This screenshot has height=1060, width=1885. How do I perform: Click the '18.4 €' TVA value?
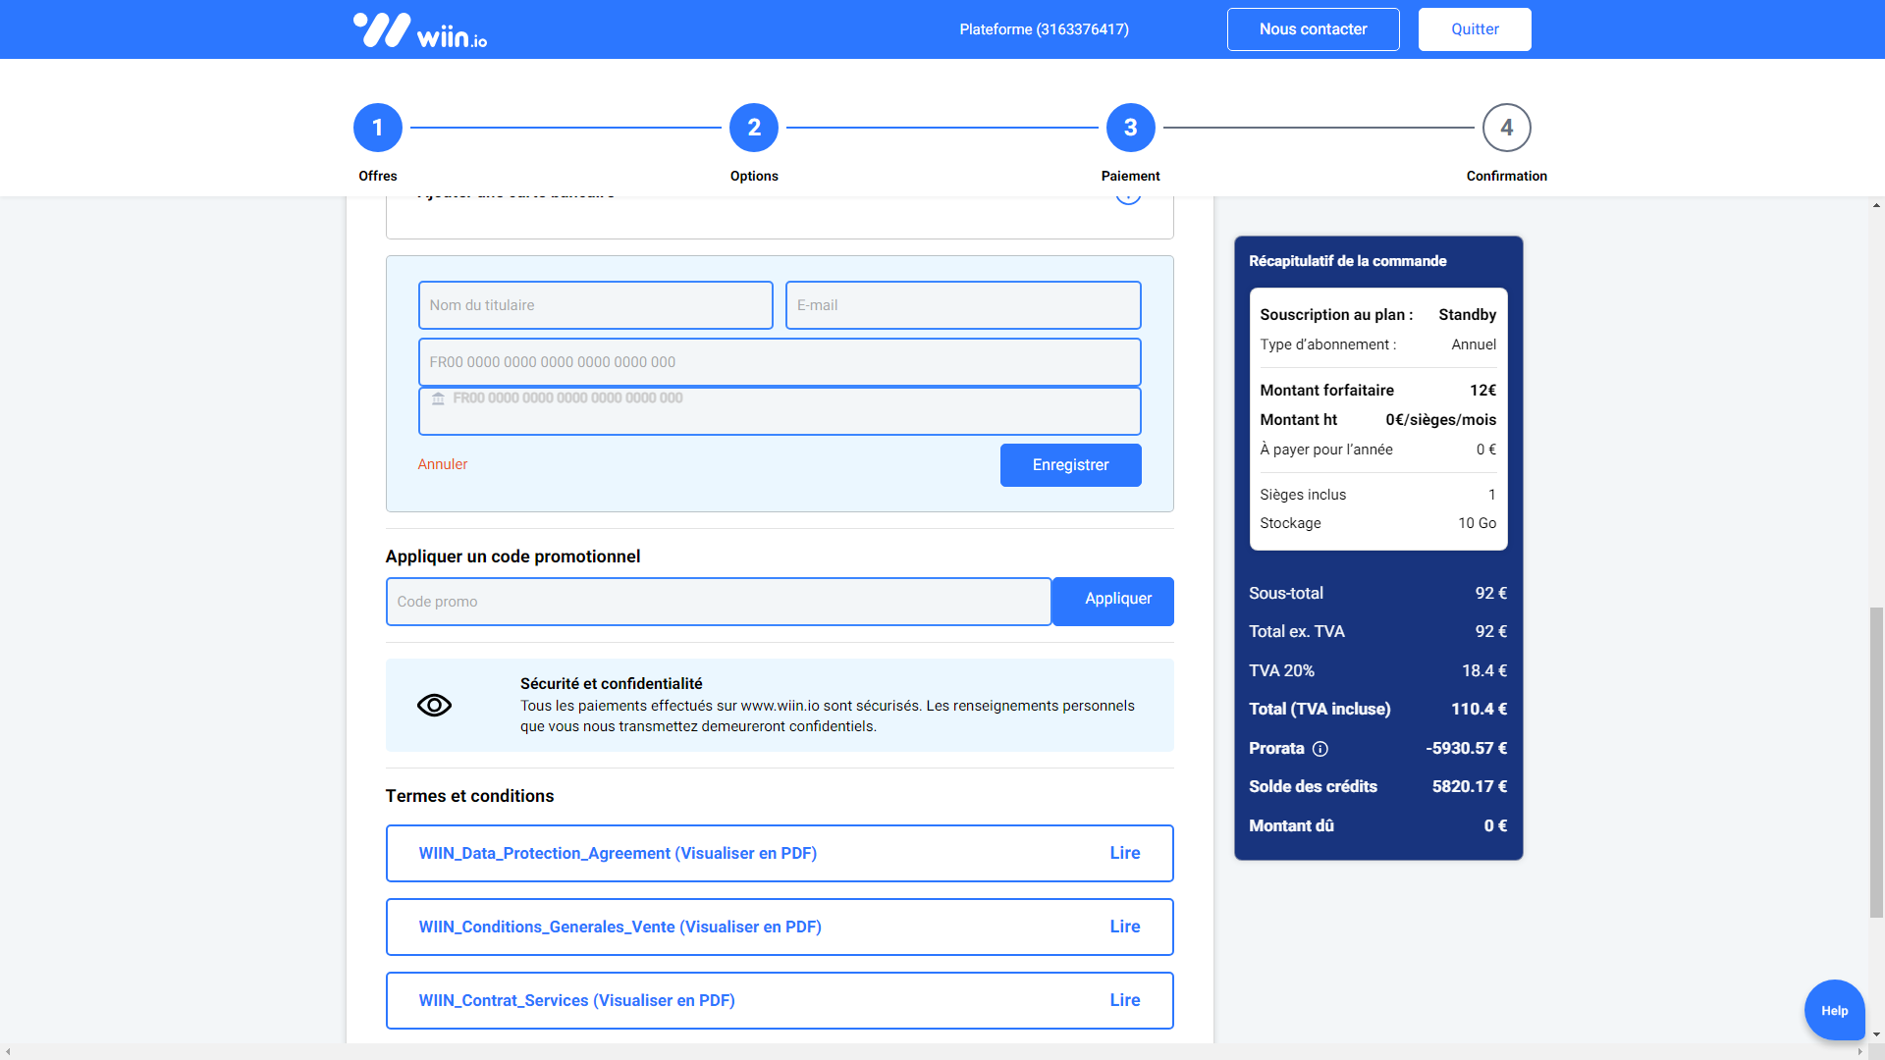point(1484,670)
